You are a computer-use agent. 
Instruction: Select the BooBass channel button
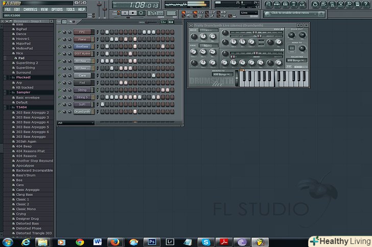[82, 46]
